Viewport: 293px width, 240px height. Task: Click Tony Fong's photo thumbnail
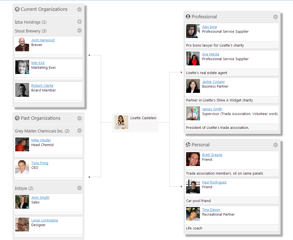point(22,167)
